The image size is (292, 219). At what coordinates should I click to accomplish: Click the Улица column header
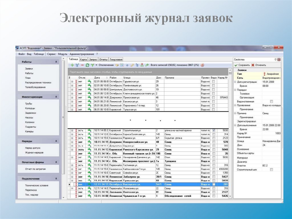click(139, 78)
